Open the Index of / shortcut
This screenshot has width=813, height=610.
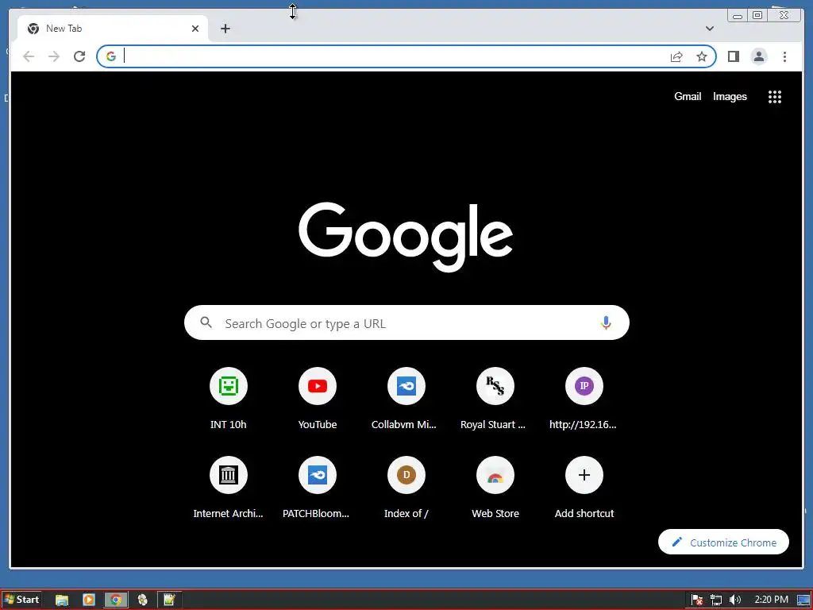[406, 488]
